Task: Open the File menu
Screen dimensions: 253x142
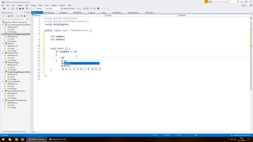Action: [x=2, y=5]
